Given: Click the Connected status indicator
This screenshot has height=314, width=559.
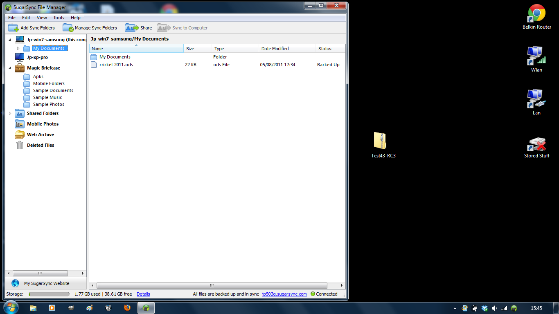Looking at the screenshot, I should tap(324, 294).
